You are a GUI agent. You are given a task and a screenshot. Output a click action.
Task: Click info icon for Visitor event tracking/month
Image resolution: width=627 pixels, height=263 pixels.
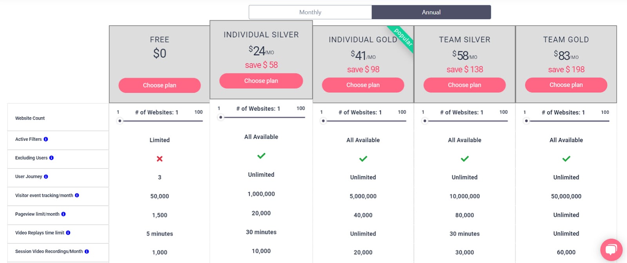point(77,195)
